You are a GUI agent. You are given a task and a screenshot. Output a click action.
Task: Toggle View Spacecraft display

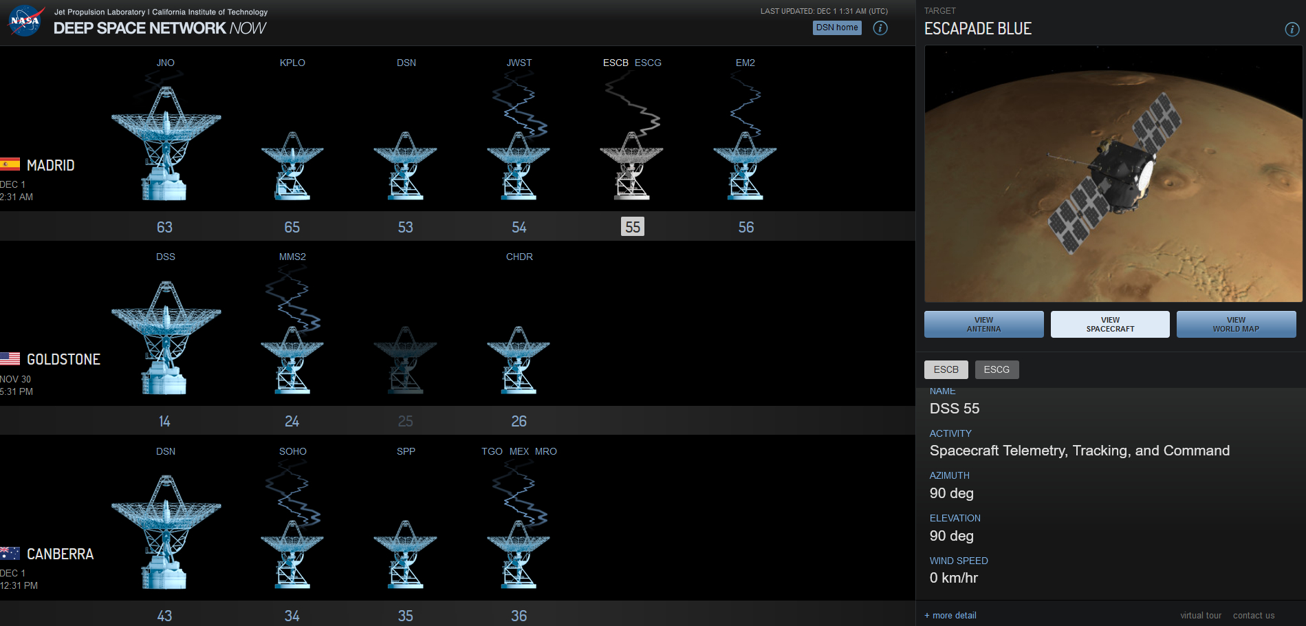coord(1110,324)
